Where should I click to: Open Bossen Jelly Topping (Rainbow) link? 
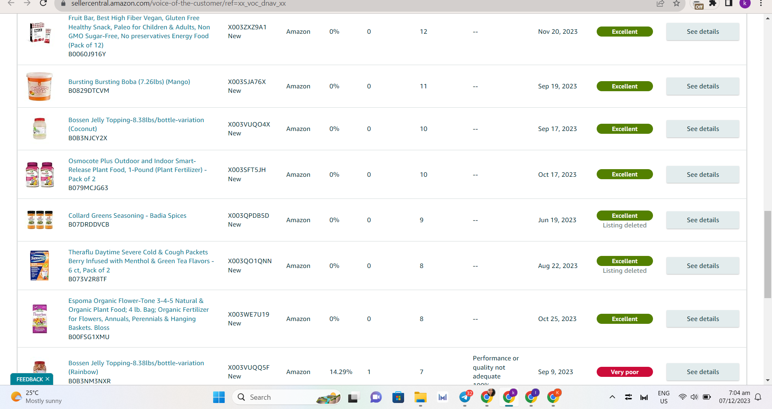click(136, 368)
